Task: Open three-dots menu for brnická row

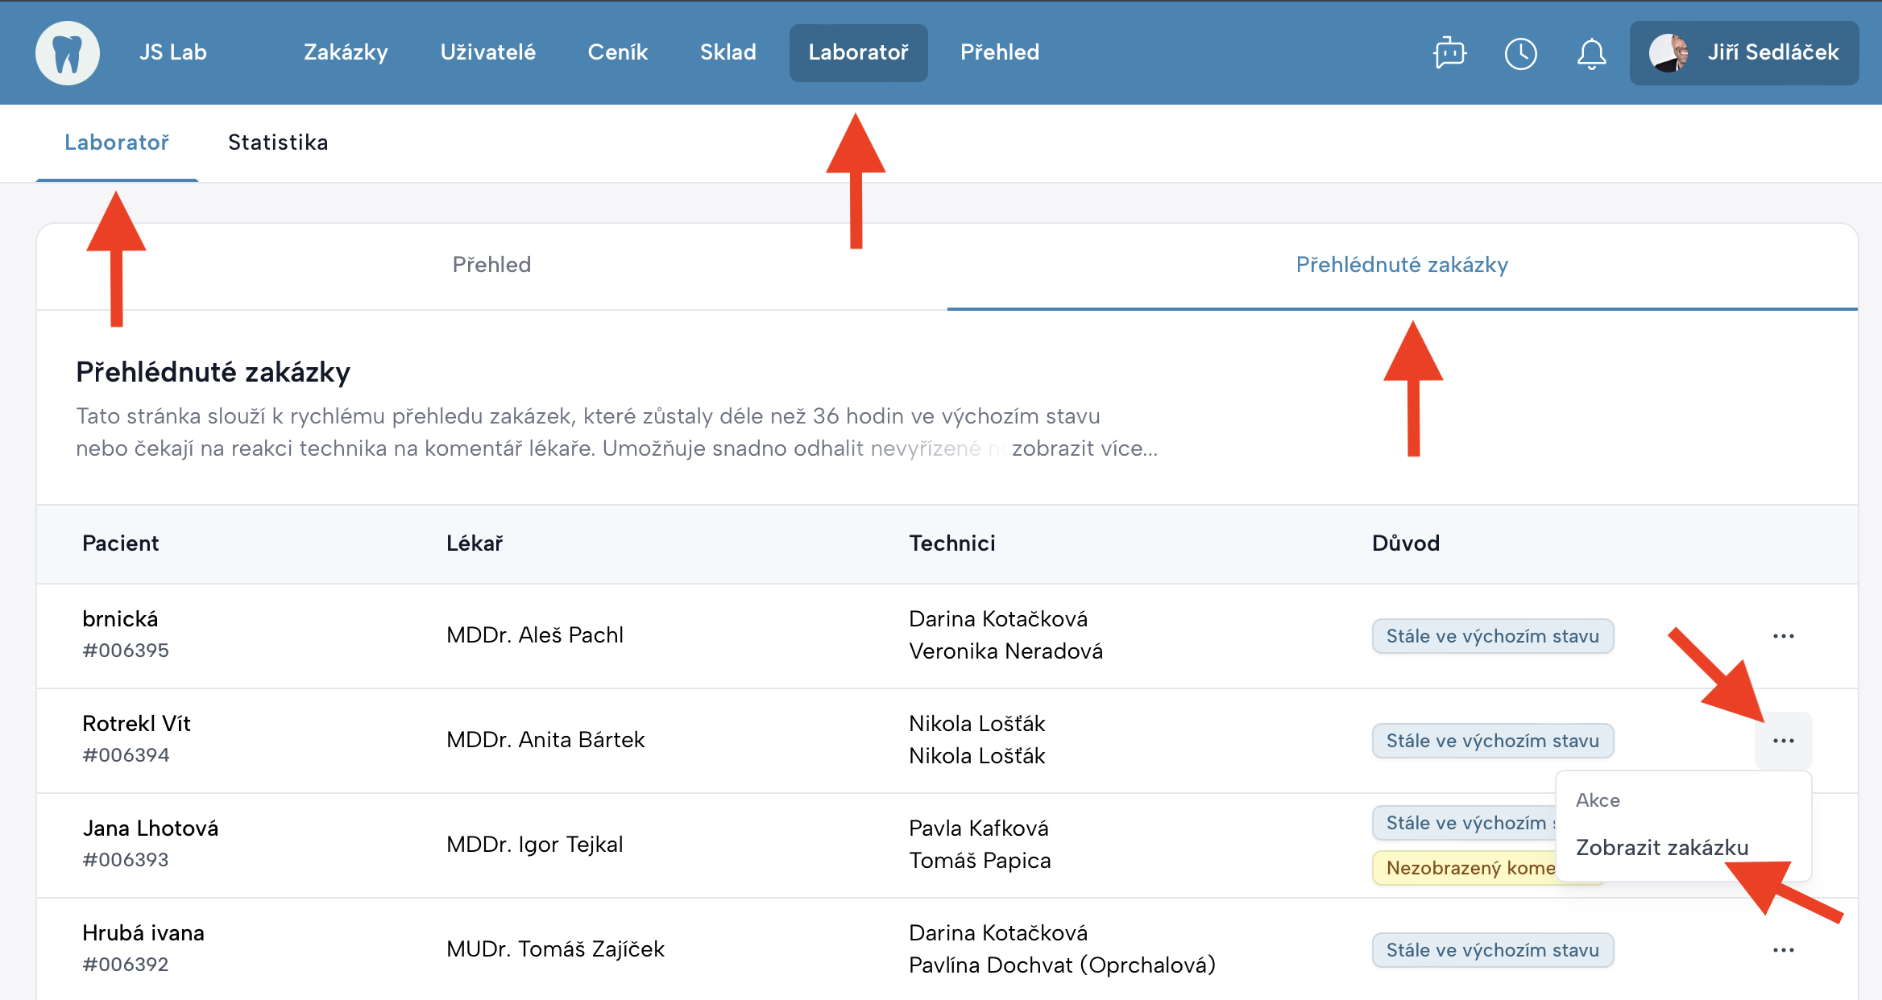Action: coord(1783,636)
